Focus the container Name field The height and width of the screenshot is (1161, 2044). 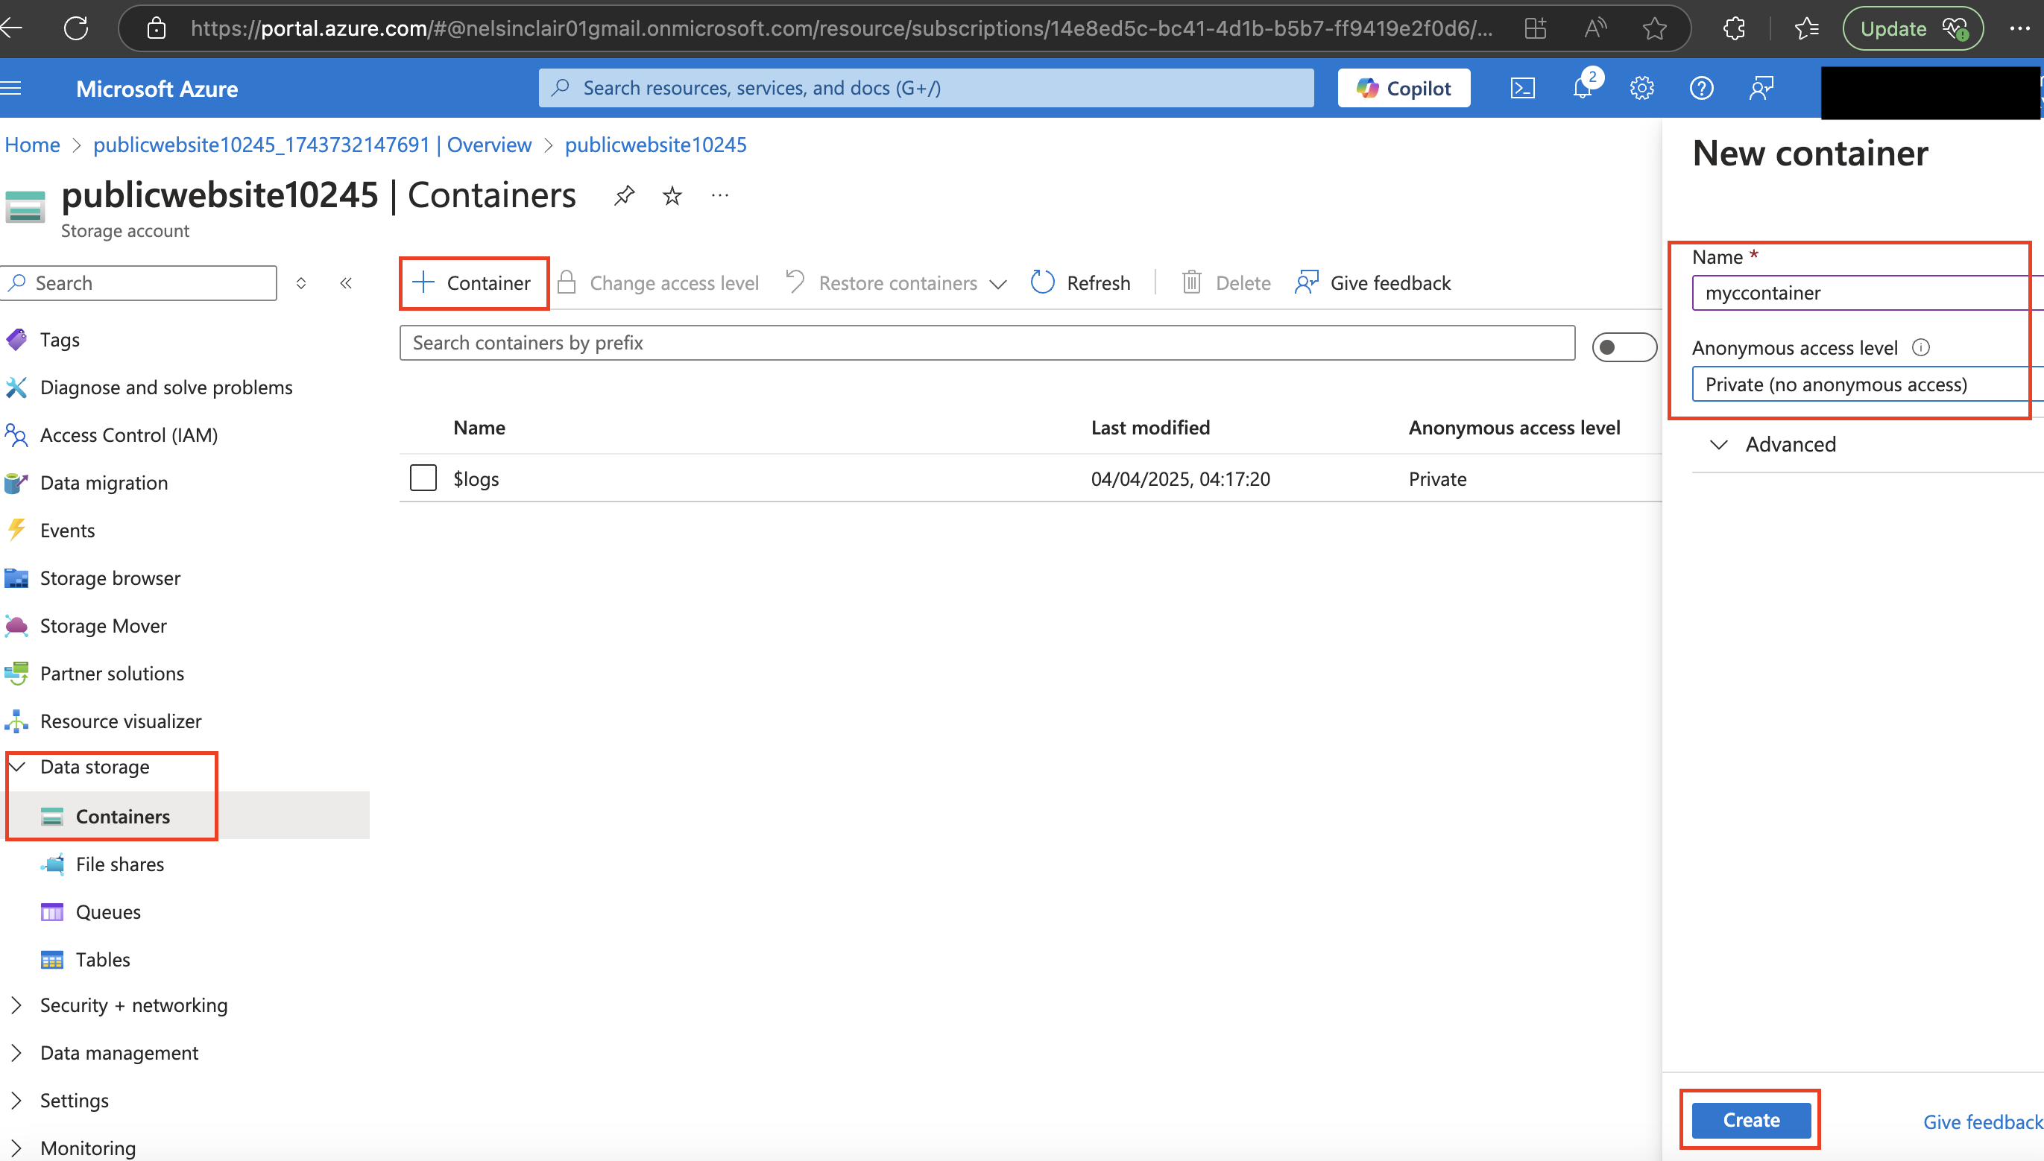tap(1867, 293)
